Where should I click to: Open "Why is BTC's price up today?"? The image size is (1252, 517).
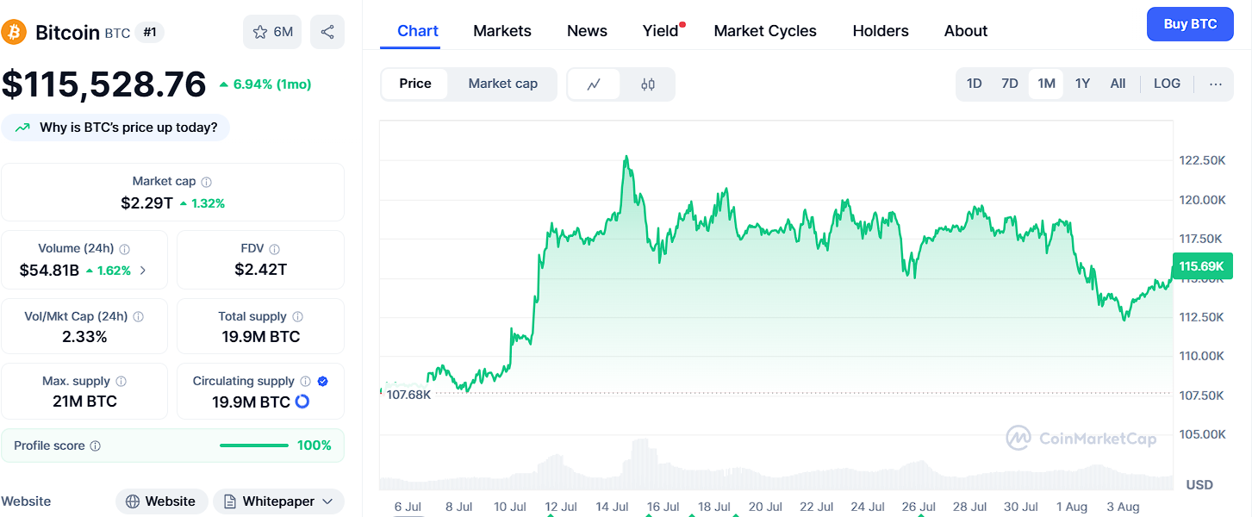[115, 128]
